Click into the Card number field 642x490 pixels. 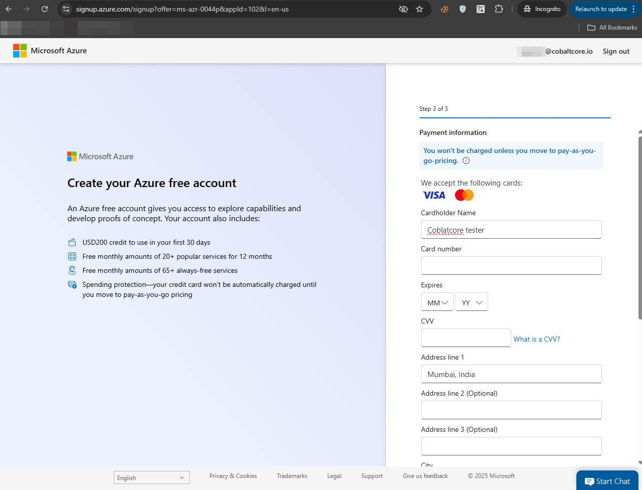pyautogui.click(x=511, y=265)
